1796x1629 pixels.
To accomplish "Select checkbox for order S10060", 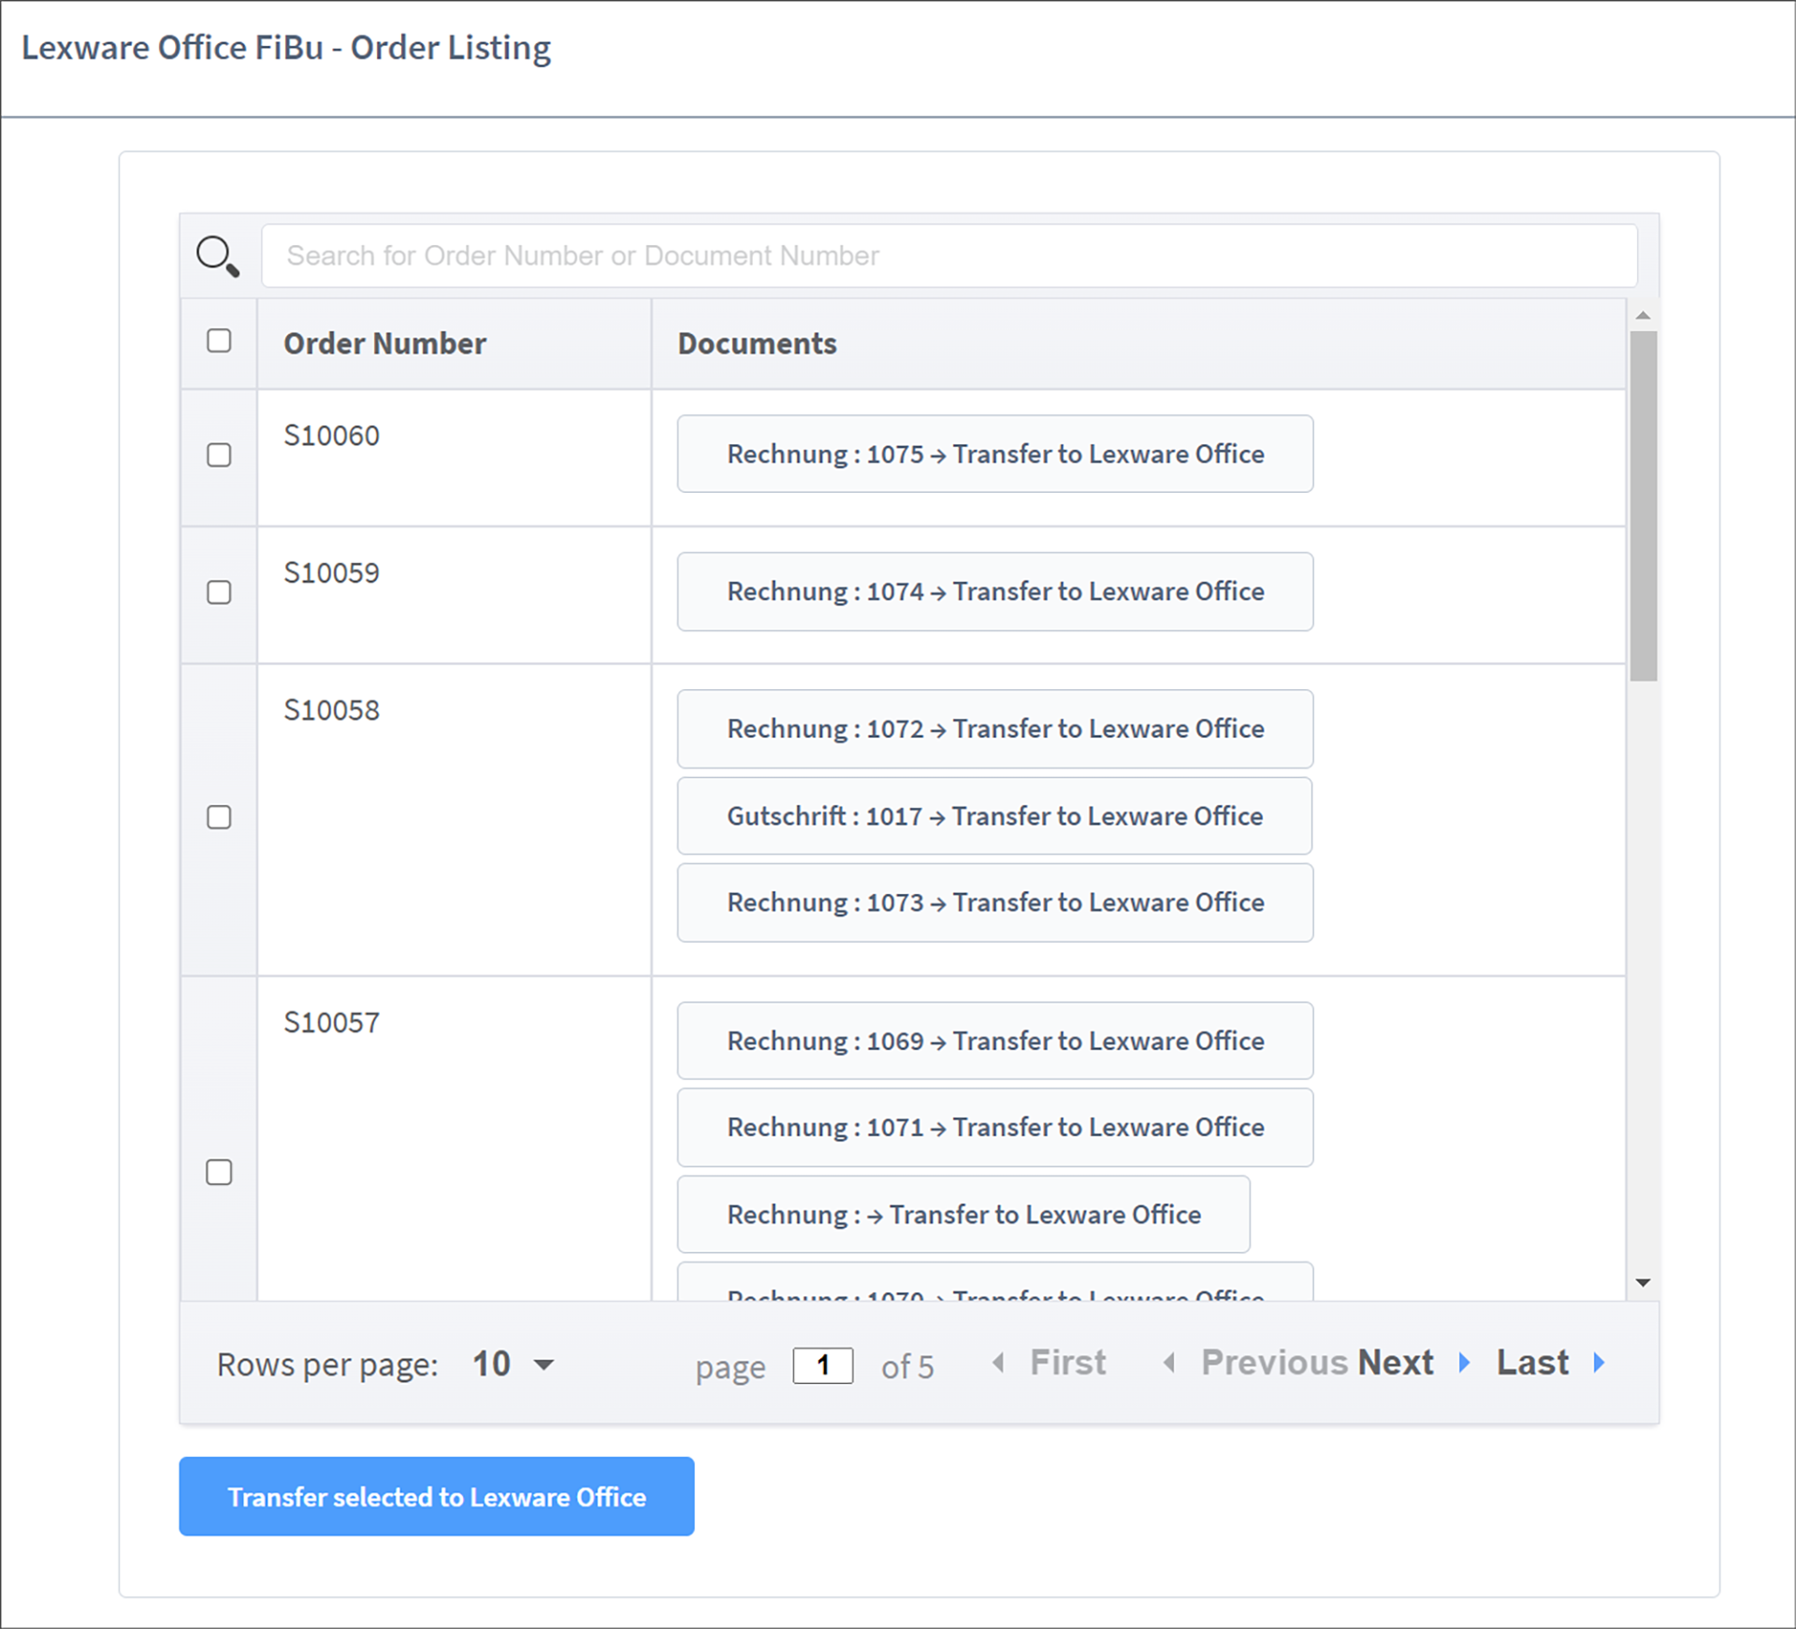I will [219, 454].
